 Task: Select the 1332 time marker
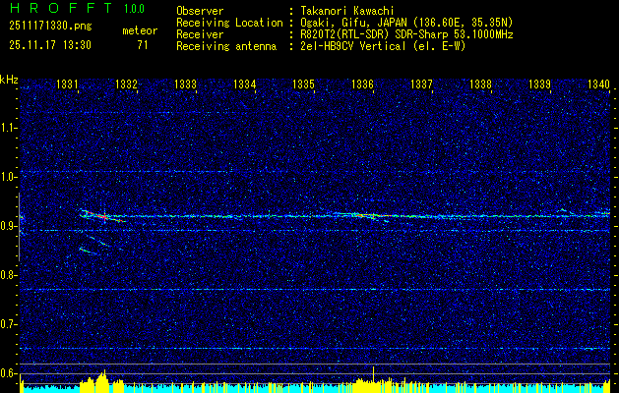coord(126,85)
